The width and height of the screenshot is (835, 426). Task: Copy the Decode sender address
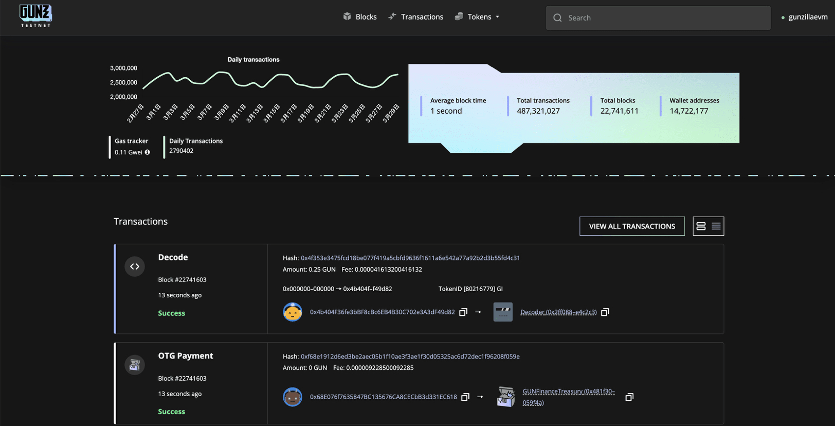[463, 312]
